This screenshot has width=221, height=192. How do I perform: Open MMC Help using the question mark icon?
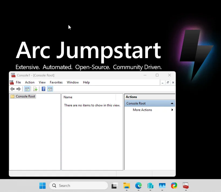pos(43,89)
